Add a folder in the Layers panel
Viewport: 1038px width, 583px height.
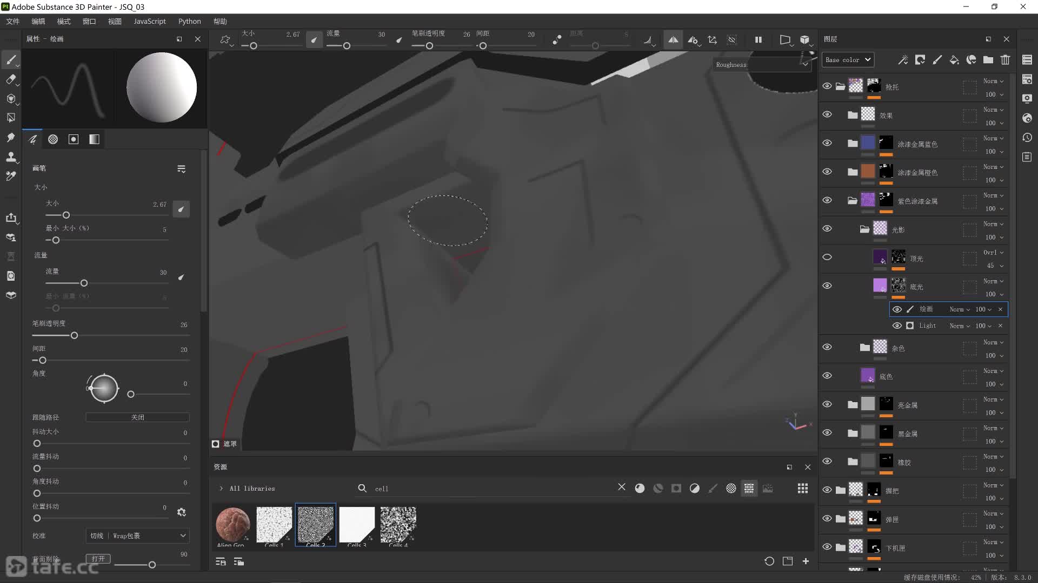[x=988, y=60]
